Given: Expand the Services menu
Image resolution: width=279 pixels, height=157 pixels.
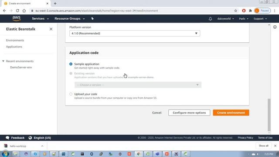Looking at the screenshot, I should (x=40, y=18).
